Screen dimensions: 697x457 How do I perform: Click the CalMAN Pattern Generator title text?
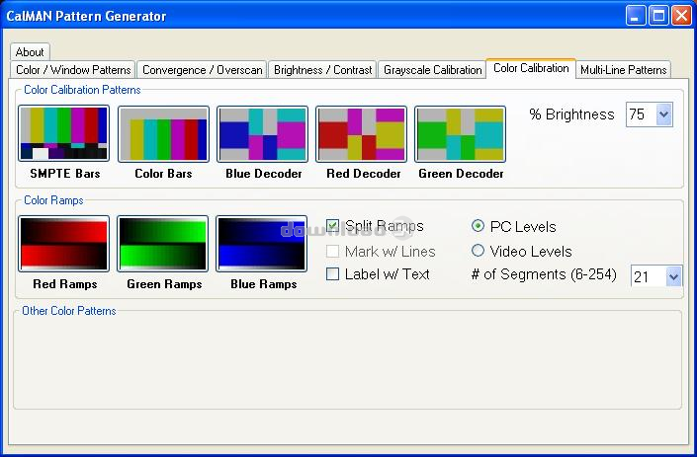86,17
